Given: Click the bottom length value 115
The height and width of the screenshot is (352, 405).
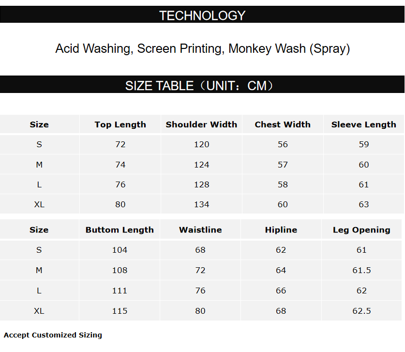Looking at the screenshot, I should pyautogui.click(x=120, y=311).
